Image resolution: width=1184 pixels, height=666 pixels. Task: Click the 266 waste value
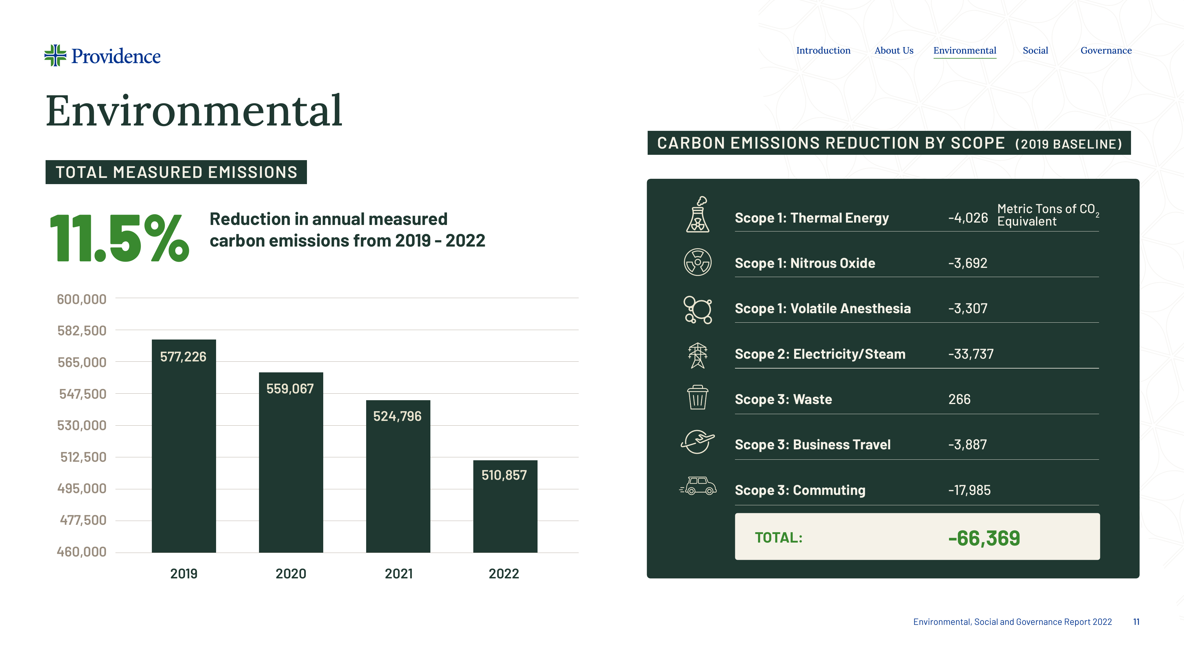pyautogui.click(x=959, y=399)
